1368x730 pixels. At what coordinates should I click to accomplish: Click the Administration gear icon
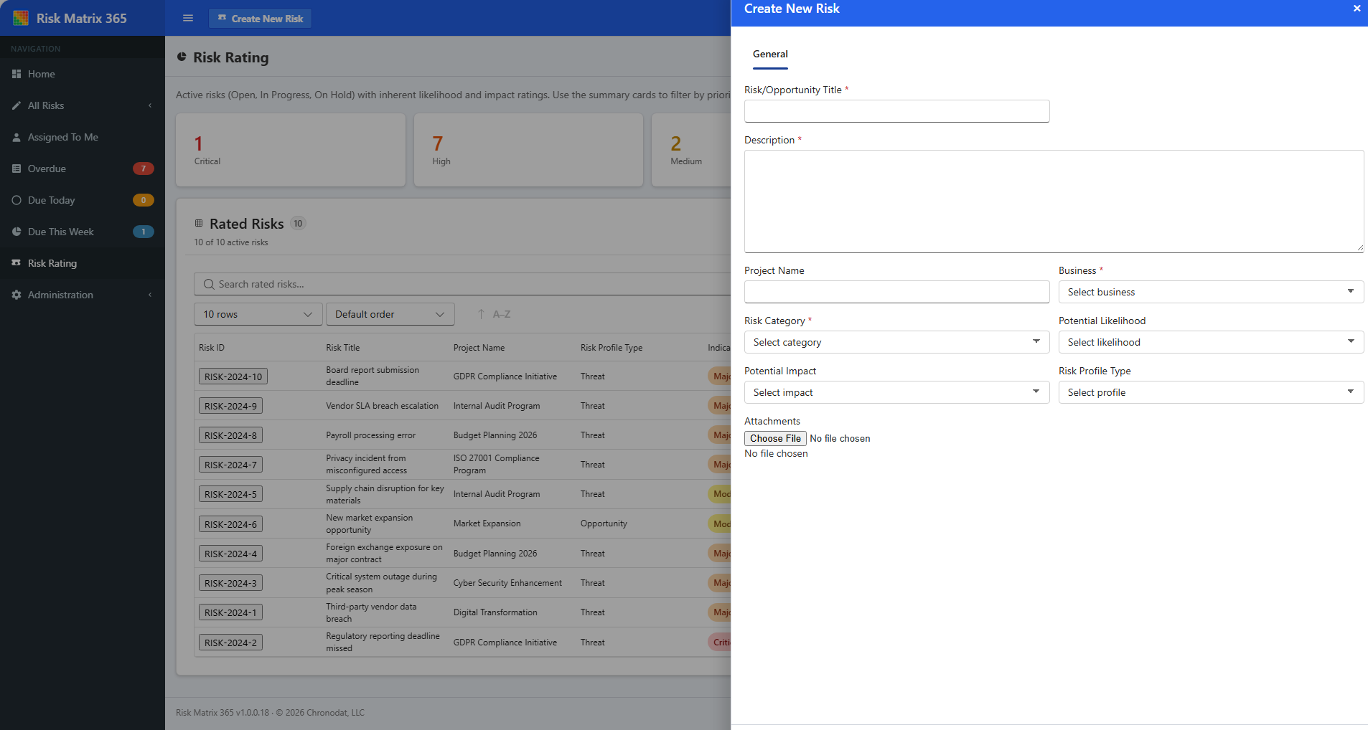17,295
